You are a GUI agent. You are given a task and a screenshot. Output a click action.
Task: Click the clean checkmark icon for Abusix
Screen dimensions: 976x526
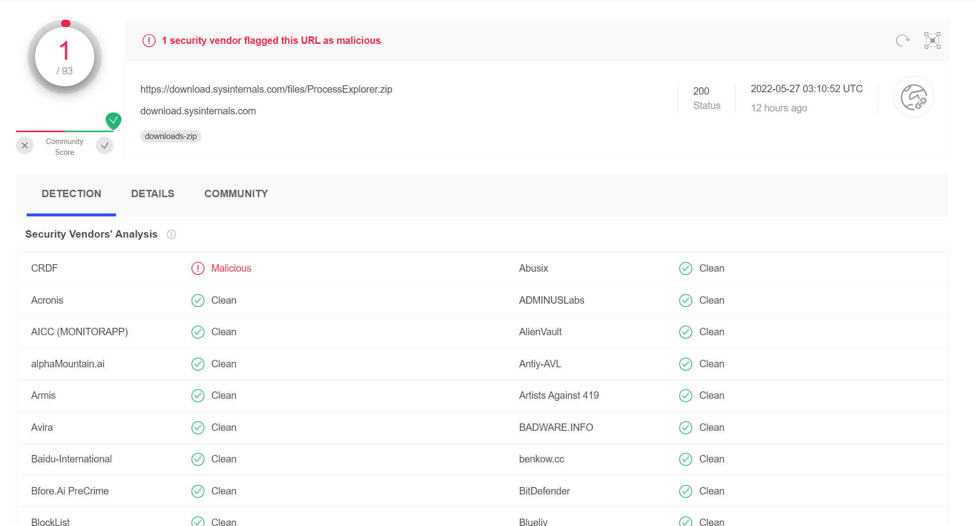point(686,268)
